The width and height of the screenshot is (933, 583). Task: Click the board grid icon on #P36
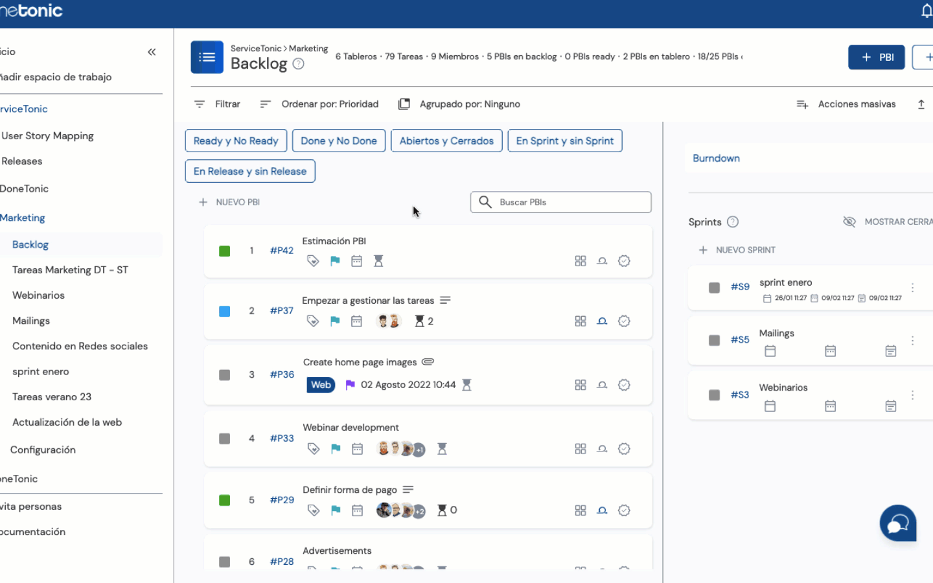coord(581,385)
